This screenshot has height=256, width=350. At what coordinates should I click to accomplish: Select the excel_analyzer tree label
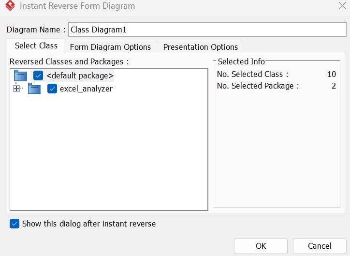[86, 89]
